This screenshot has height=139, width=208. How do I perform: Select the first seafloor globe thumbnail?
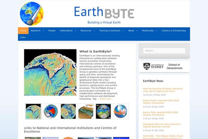[x=33, y=111]
